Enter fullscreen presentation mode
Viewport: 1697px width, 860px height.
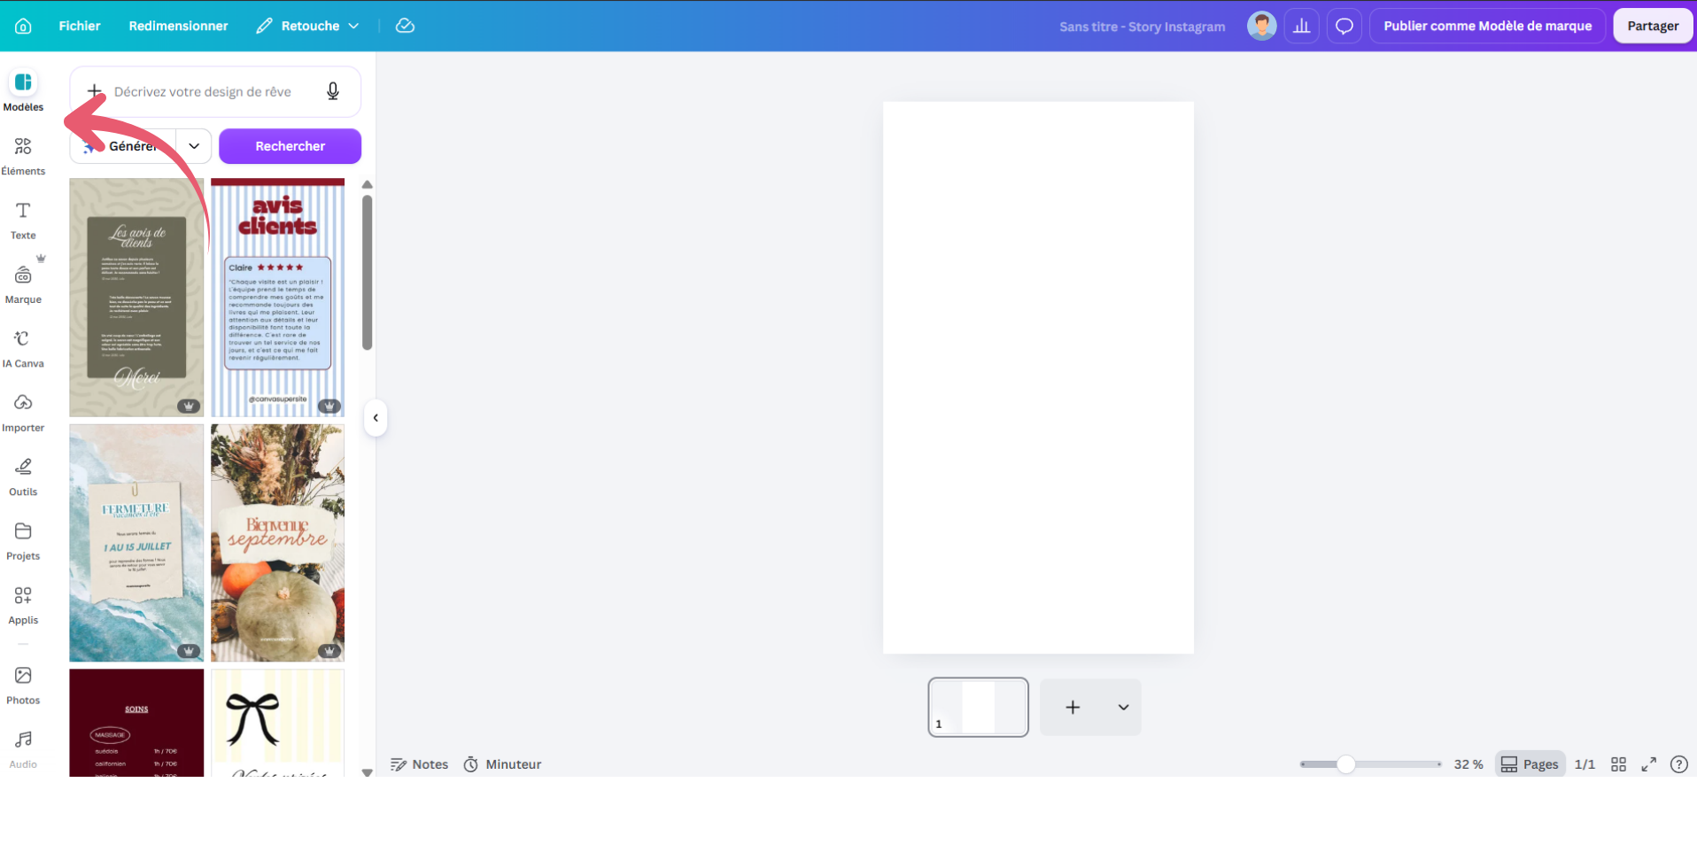[x=1648, y=764]
